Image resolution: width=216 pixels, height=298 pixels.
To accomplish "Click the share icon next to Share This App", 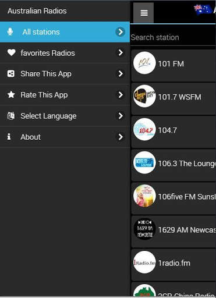I will click(11, 73).
